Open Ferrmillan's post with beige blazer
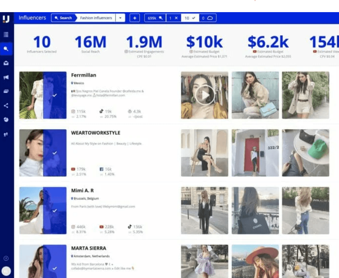 [x=306, y=95]
